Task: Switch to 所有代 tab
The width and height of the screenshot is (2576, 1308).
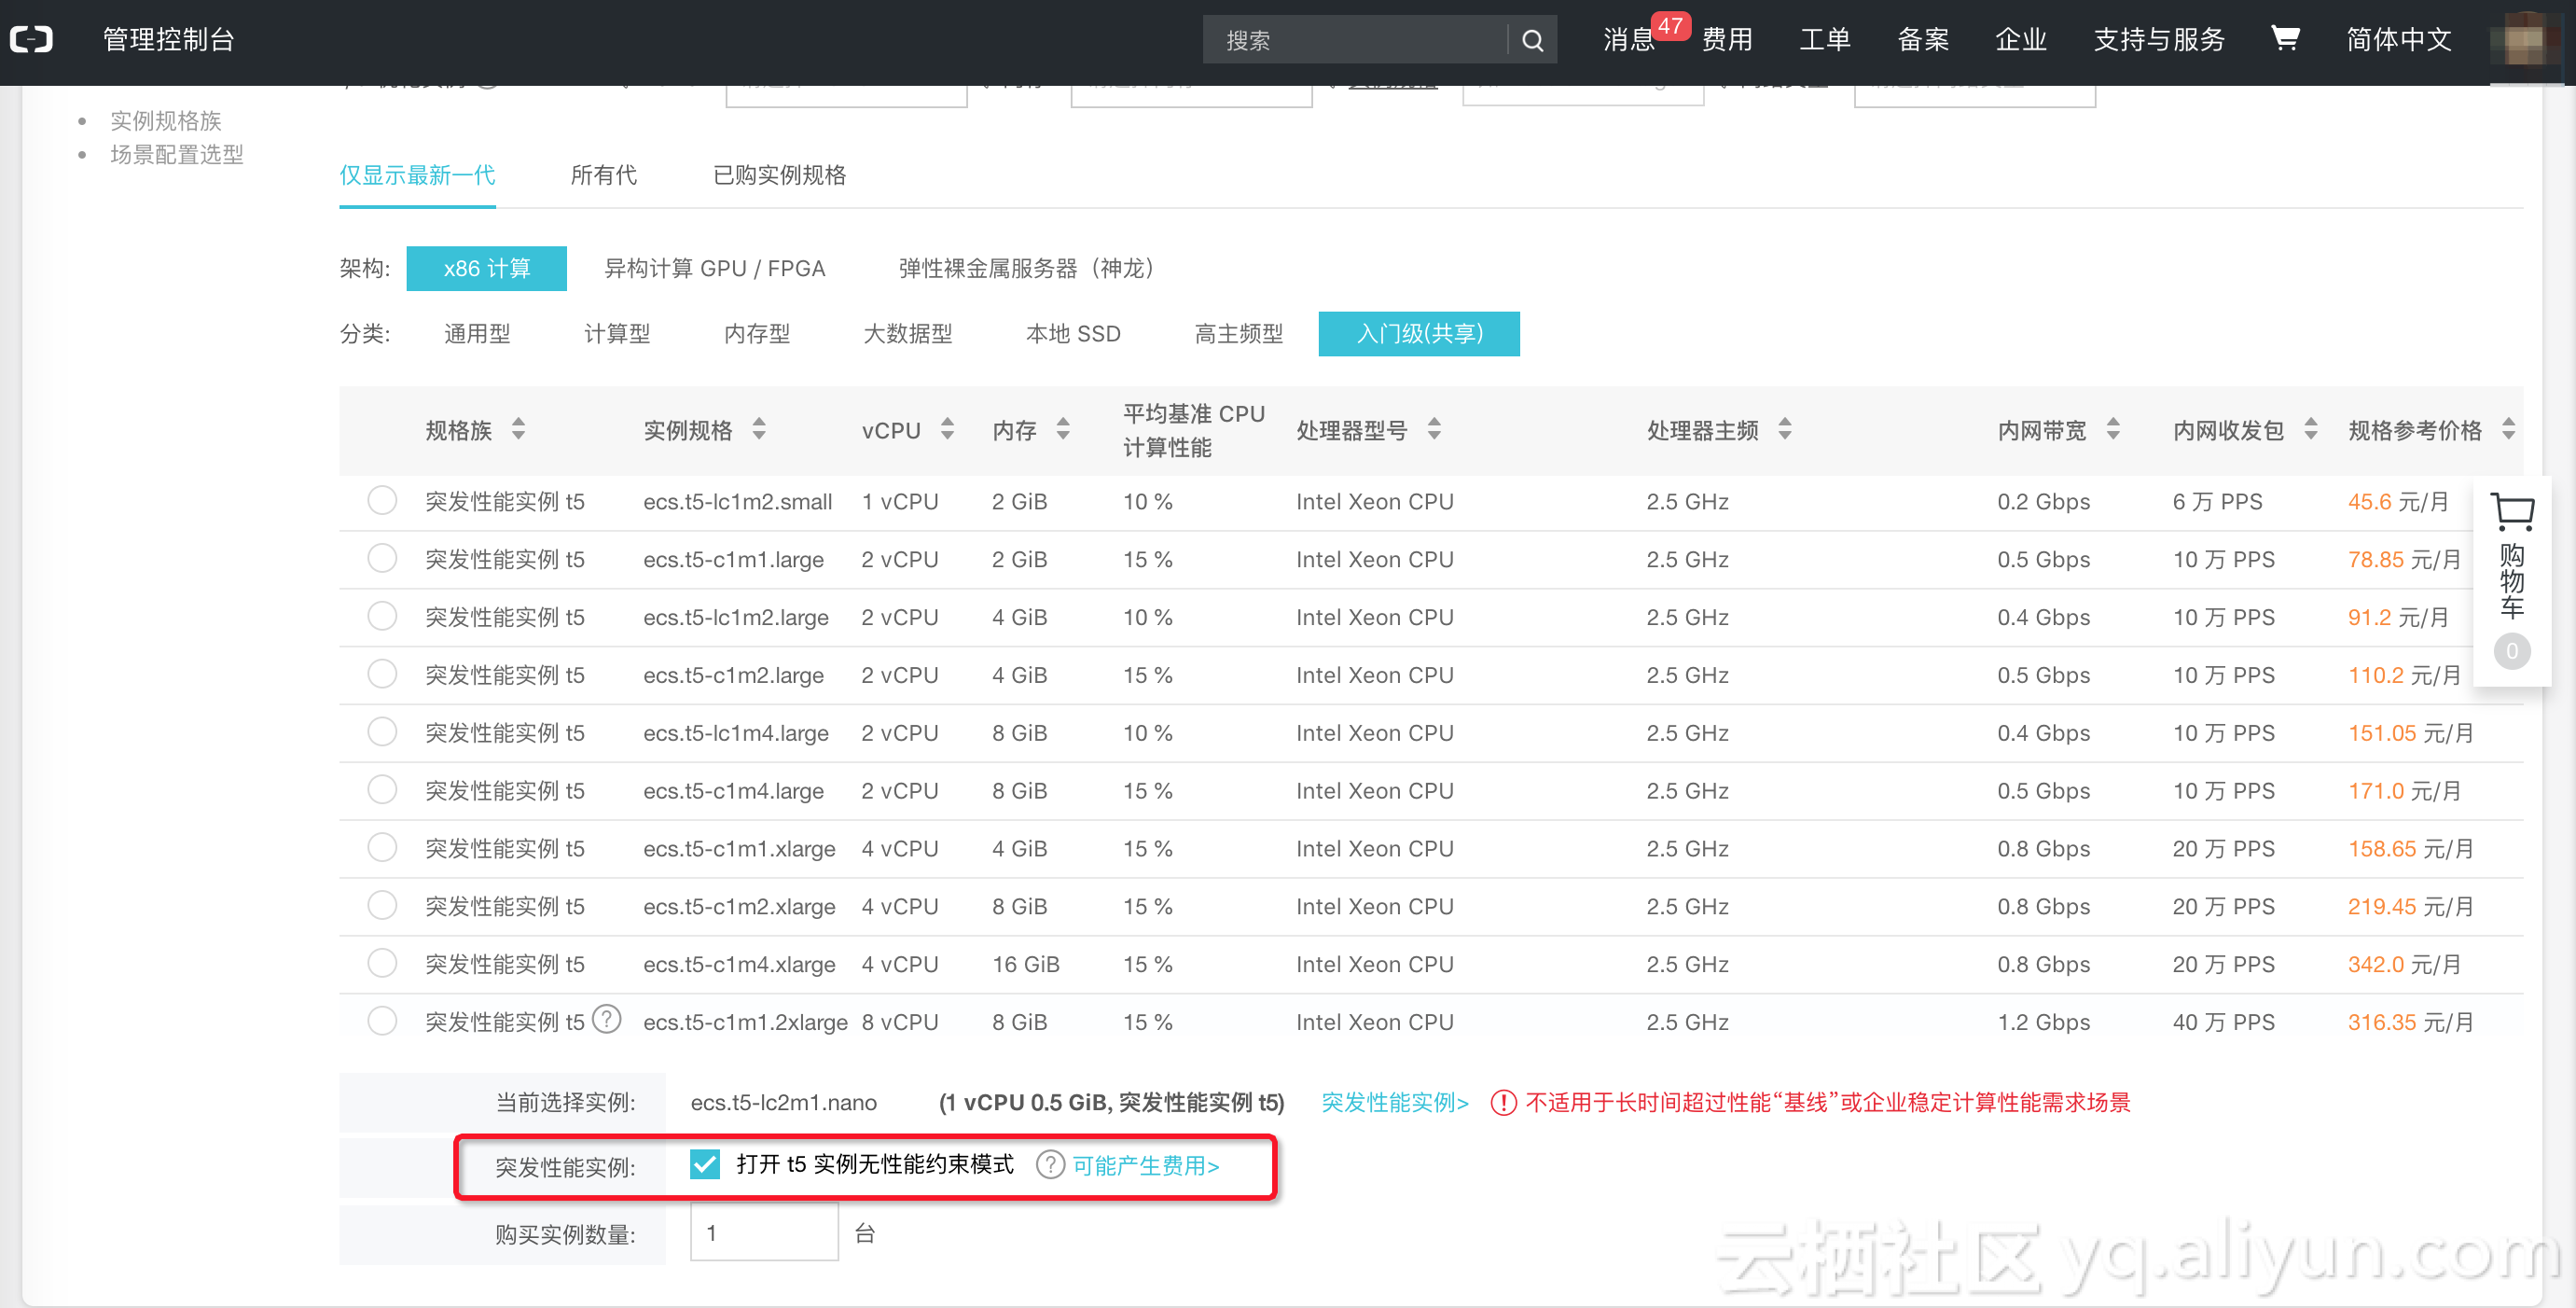Action: pos(603,176)
